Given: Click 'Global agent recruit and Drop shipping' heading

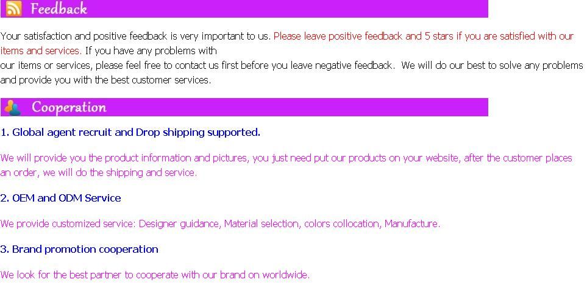Looking at the screenshot, I should tap(130, 132).
